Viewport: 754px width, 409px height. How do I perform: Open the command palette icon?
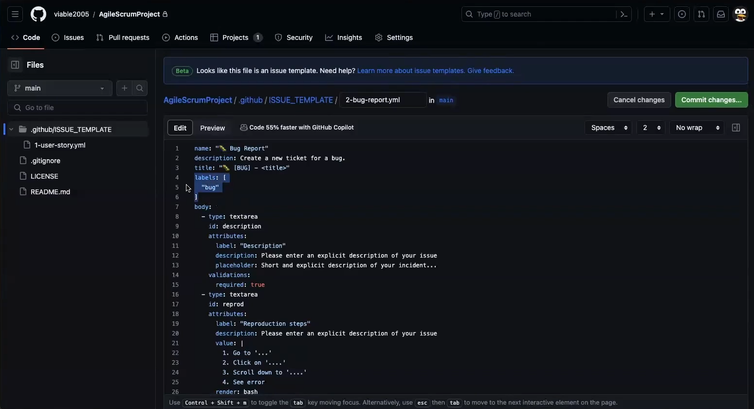pos(624,14)
